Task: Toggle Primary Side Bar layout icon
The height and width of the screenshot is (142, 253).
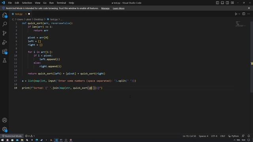Action: 217,3
